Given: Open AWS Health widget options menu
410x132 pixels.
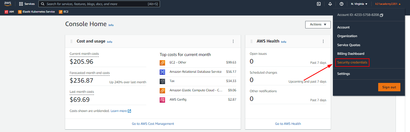Looking at the screenshot, I should pos(323,41).
